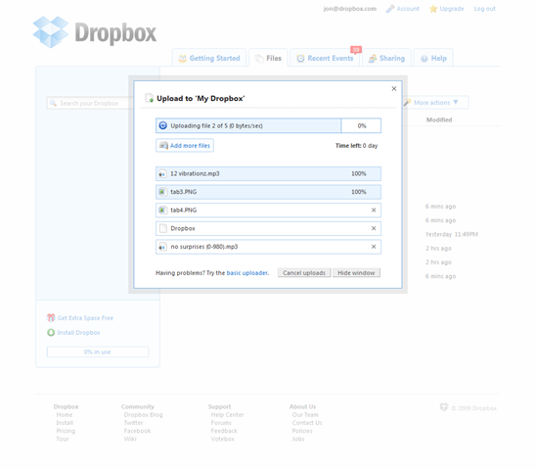
Task: Click the Get Extra Space Free gift icon
Action: click(x=51, y=318)
